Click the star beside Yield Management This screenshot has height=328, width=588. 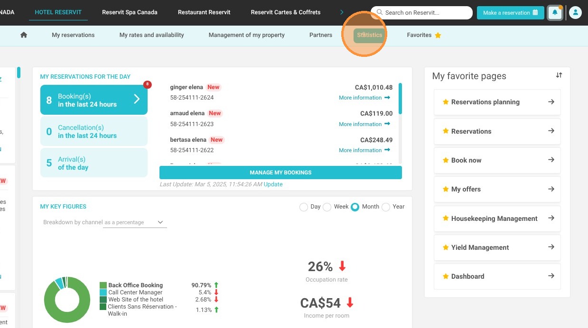click(x=446, y=247)
